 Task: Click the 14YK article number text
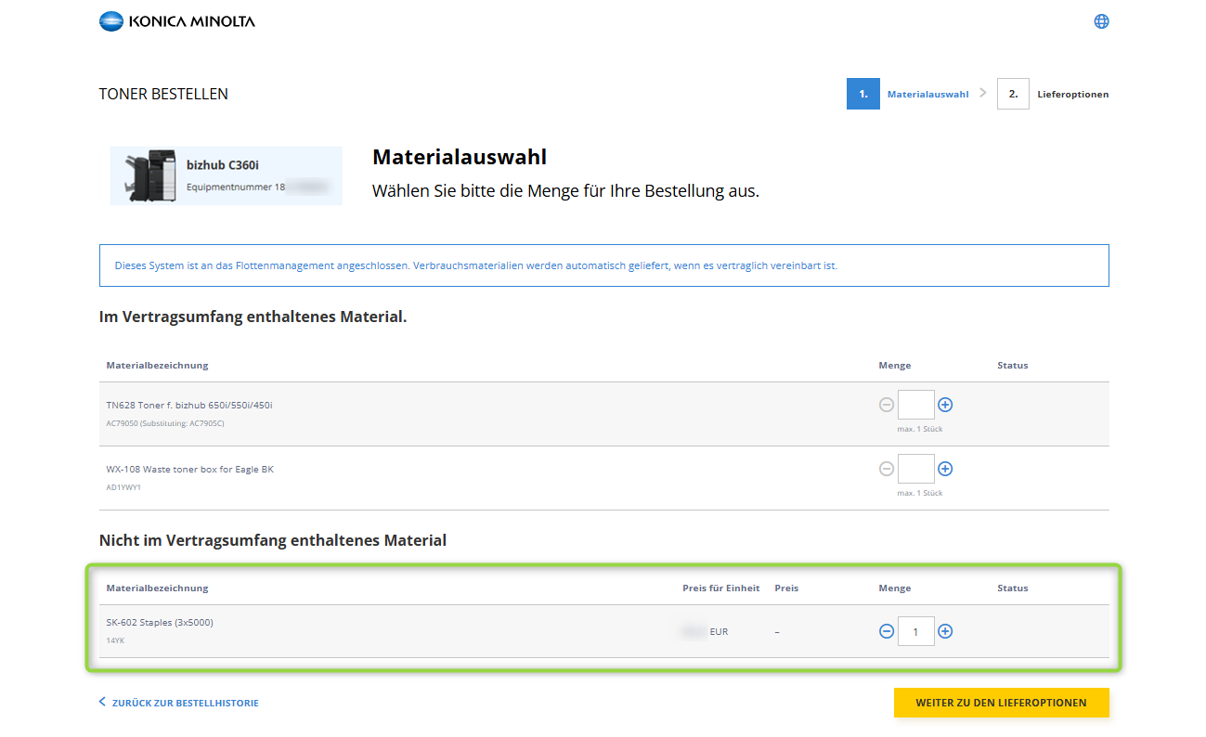[115, 640]
